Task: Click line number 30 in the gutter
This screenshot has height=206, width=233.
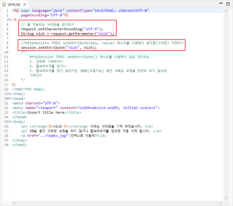Action: [6, 145]
